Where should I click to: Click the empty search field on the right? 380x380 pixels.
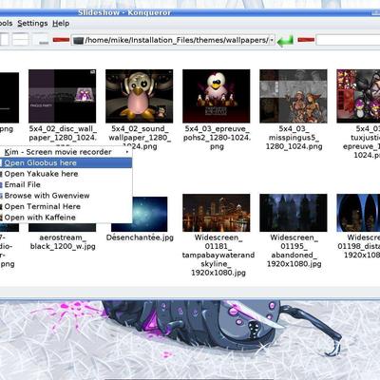coord(348,40)
